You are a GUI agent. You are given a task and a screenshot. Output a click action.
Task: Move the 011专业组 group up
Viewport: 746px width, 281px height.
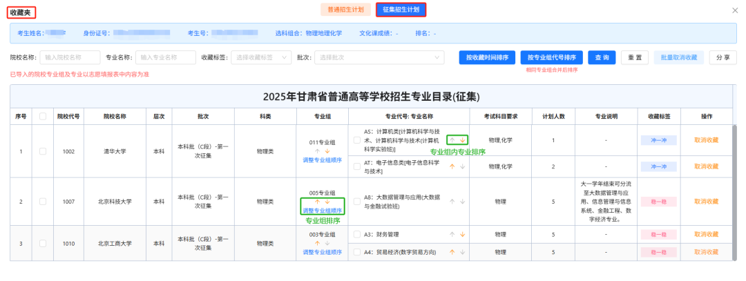pyautogui.click(x=317, y=151)
